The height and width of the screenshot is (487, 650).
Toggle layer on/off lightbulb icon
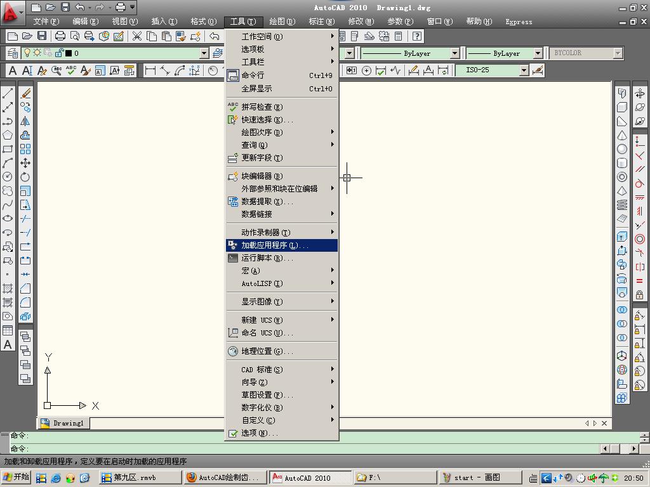(27, 53)
